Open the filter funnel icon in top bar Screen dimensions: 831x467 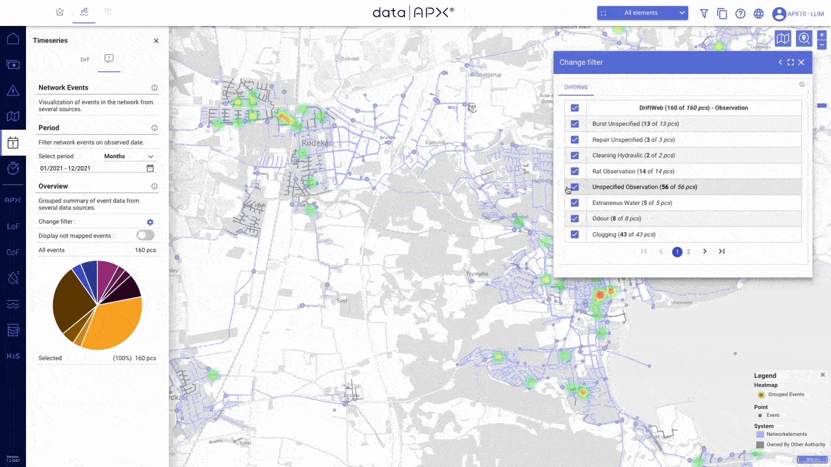[x=704, y=13]
